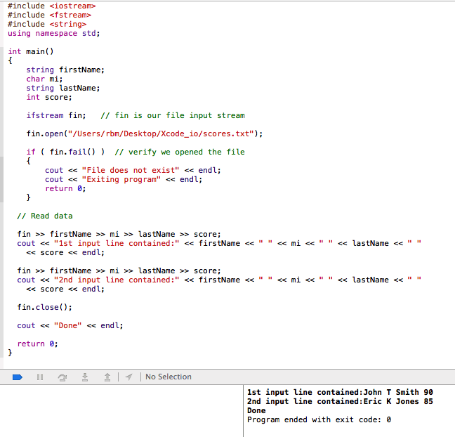This screenshot has width=455, height=437.
Task: Click the using namespace std; line
Action: 53,34
